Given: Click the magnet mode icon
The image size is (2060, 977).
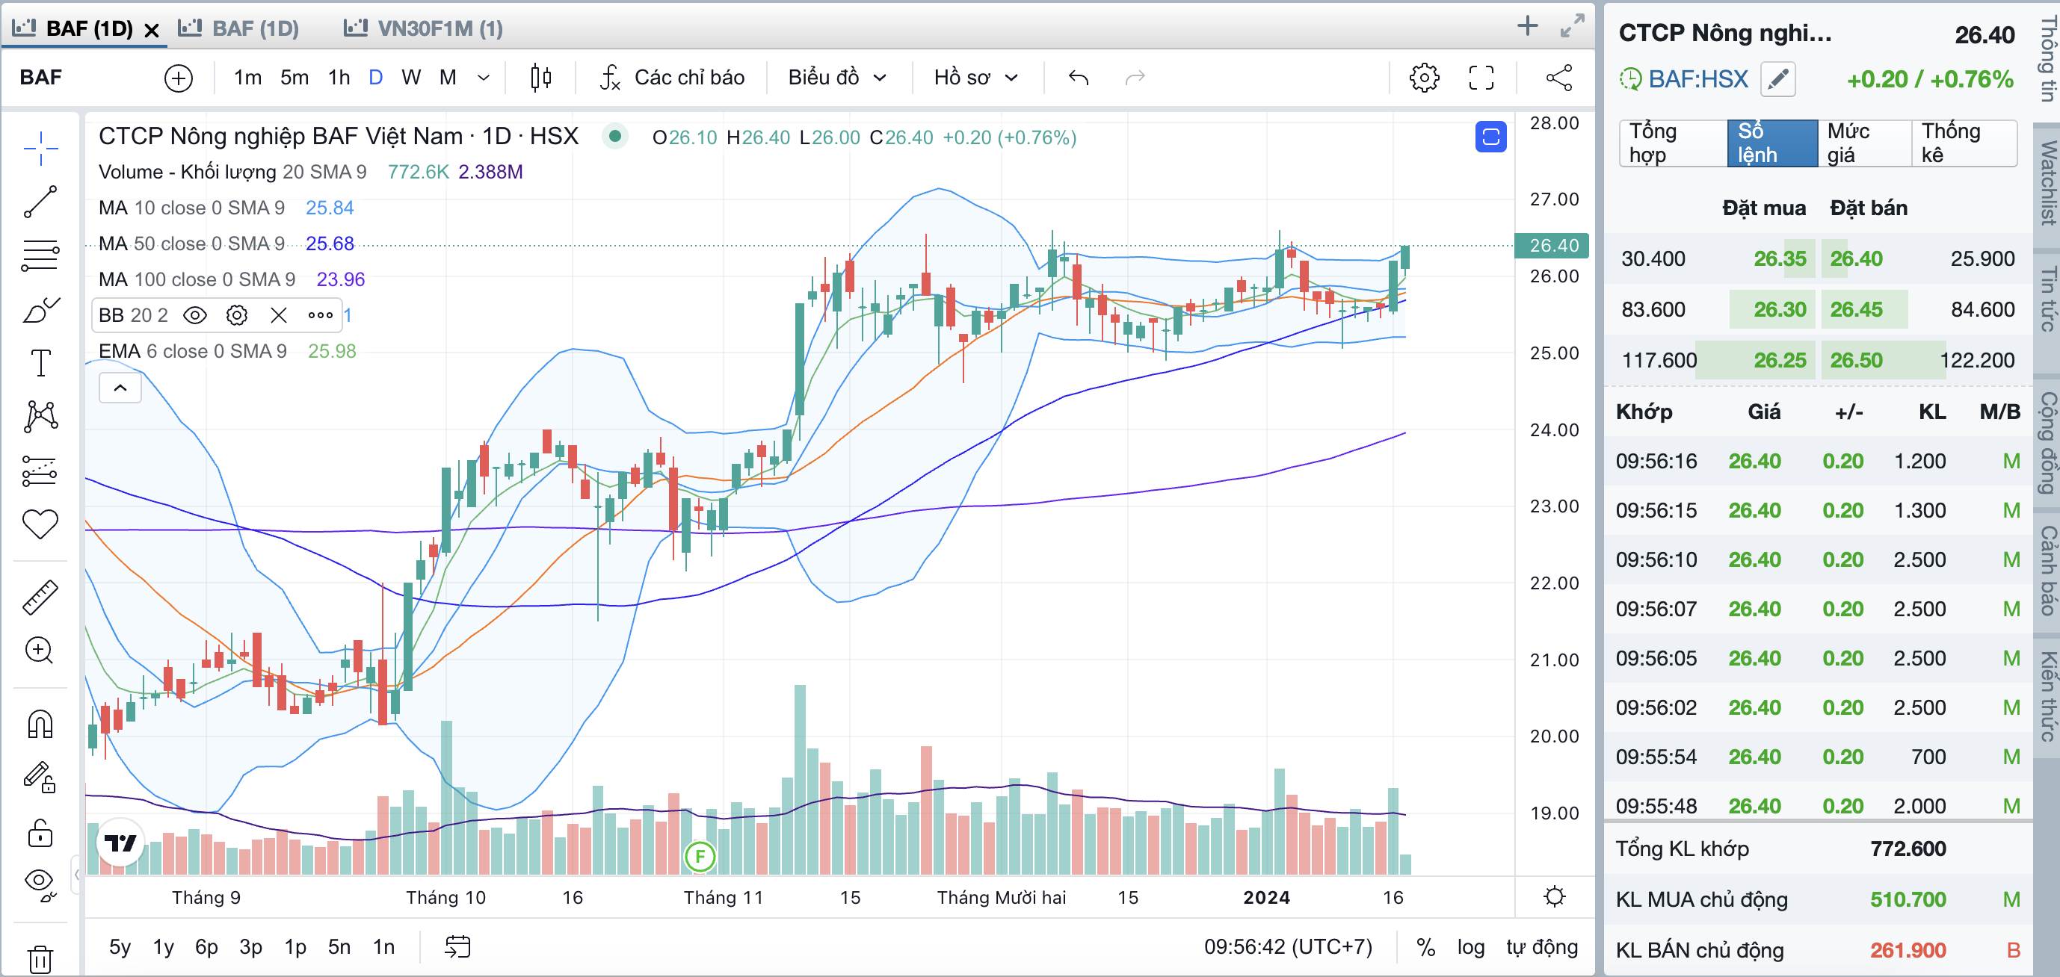Looking at the screenshot, I should [x=40, y=724].
